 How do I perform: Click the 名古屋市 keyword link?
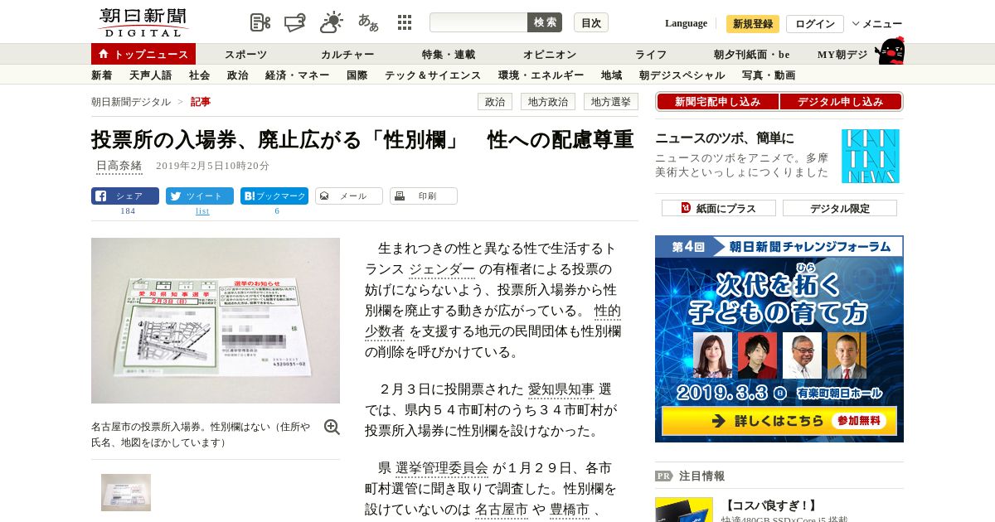pyautogui.click(x=502, y=510)
